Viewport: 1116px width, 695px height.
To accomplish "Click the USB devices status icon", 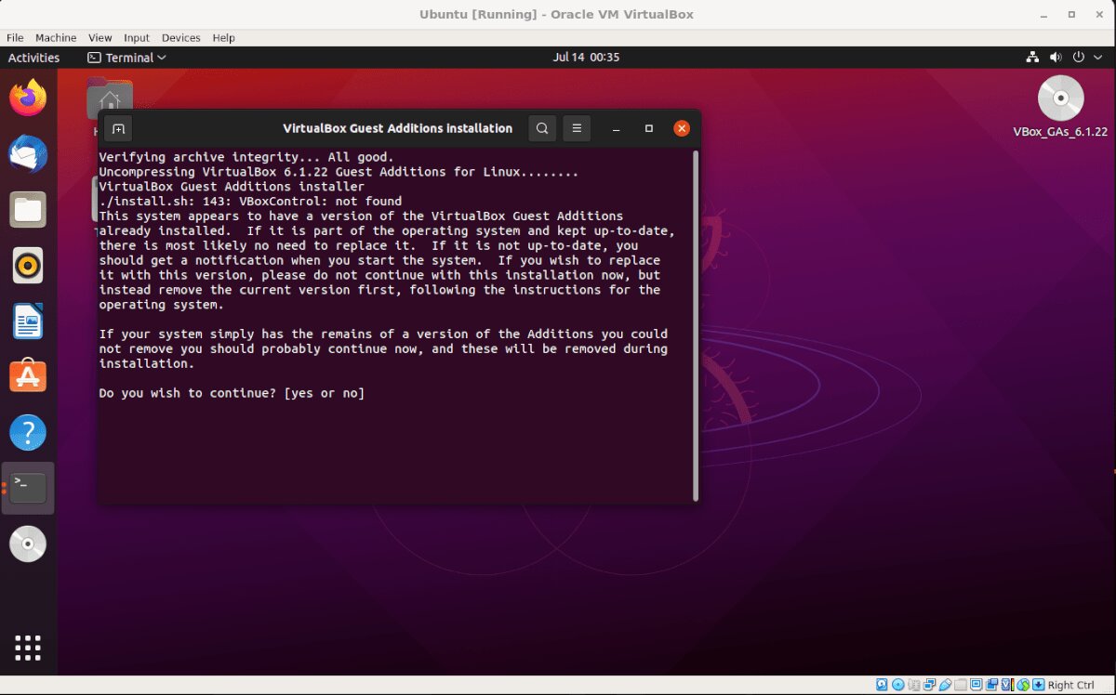I will point(945,684).
